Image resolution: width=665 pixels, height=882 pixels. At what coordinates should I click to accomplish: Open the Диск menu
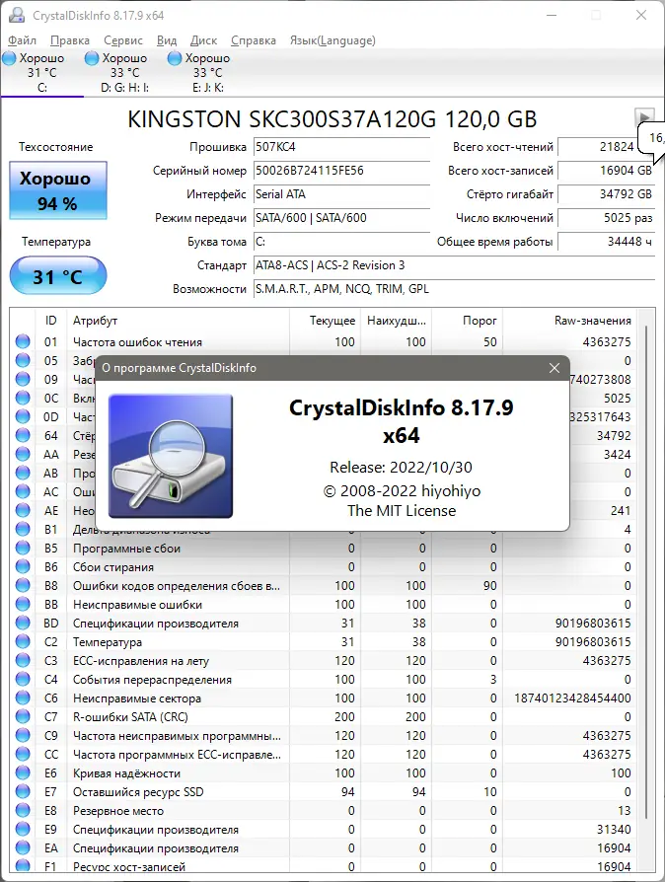(x=203, y=40)
